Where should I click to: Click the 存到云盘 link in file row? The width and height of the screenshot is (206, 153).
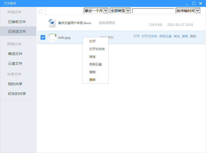click(165, 36)
